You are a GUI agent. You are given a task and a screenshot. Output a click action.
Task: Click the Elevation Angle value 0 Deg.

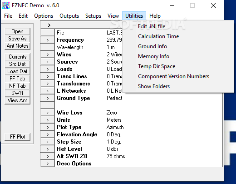pos(114,134)
